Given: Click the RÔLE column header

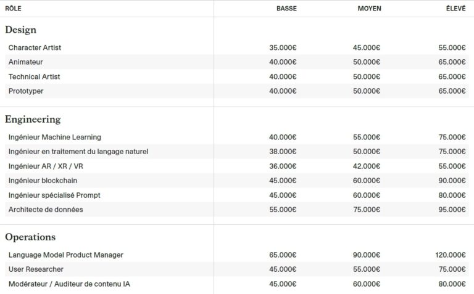Looking at the screenshot, I should 13,9.
